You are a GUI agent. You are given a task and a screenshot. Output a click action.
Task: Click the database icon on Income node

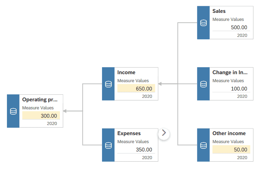[x=108, y=84]
